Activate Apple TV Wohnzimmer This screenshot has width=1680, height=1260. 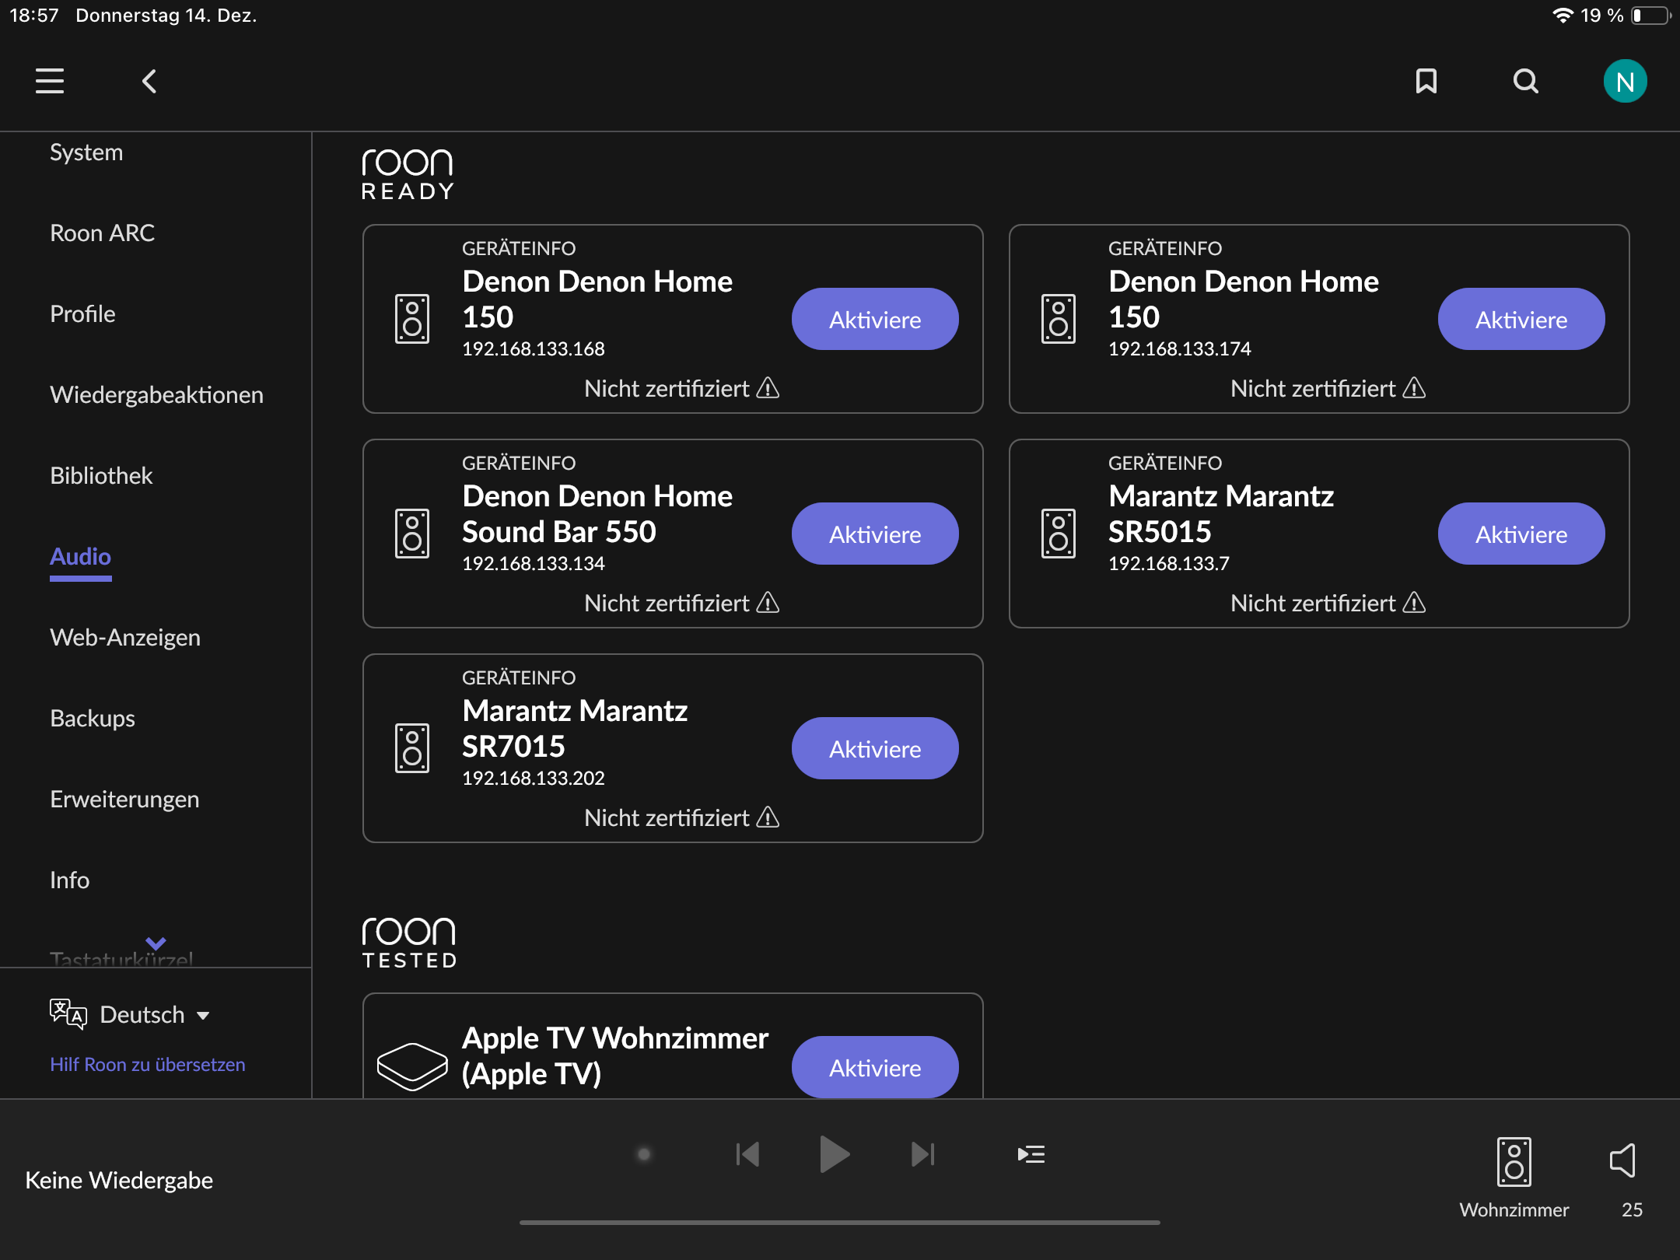(875, 1067)
